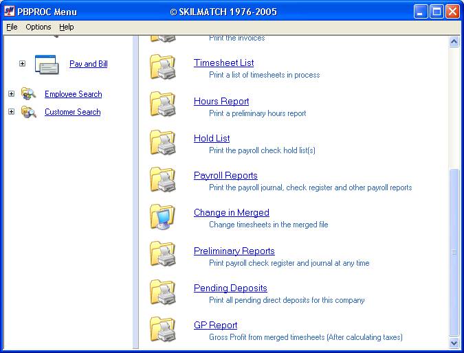This screenshot has width=464, height=353.
Task: Click the Hours Report folder printer icon
Action: click(x=162, y=104)
